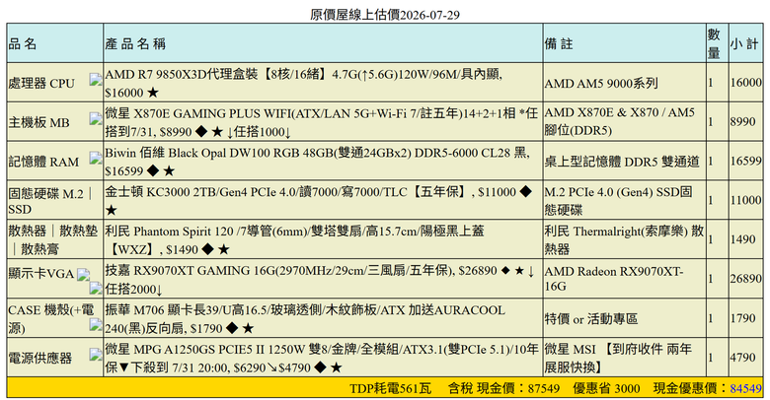This screenshot has width=770, height=400.
Task: Click the broken image icon beside 主機板 MB
Action: 96,118
